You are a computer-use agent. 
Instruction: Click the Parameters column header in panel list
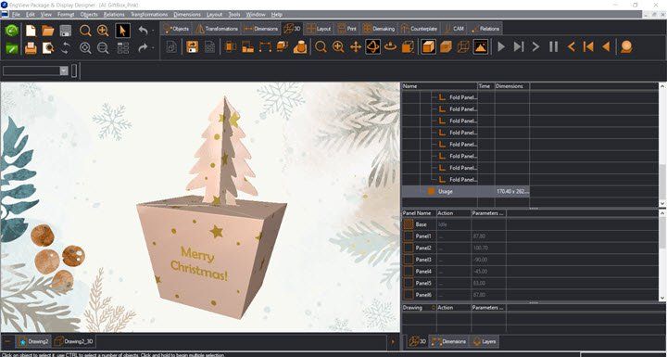[x=488, y=213]
